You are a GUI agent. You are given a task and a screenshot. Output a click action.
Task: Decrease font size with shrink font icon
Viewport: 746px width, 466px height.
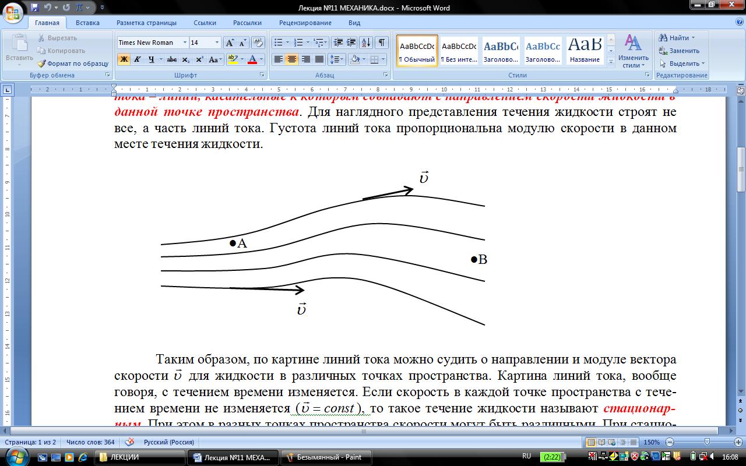click(x=243, y=43)
